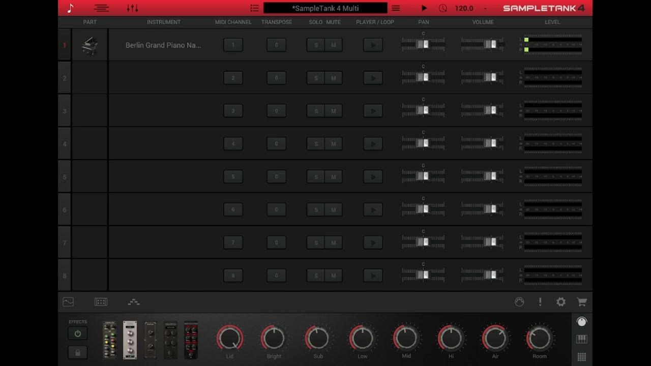
Task: Click the player/loop play button for part 4
Action: [x=373, y=144]
